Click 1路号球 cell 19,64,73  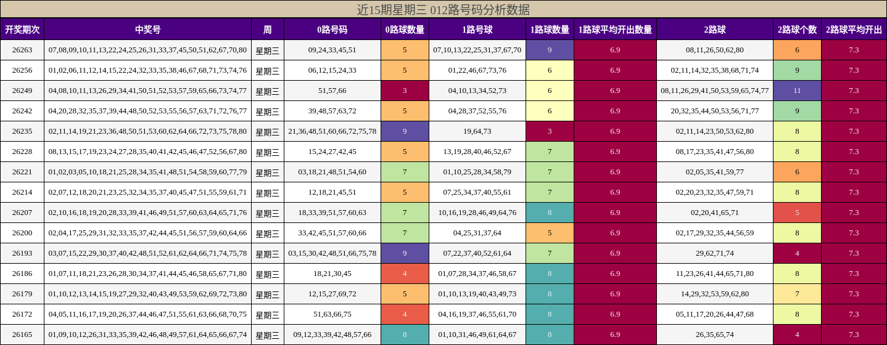click(x=477, y=131)
